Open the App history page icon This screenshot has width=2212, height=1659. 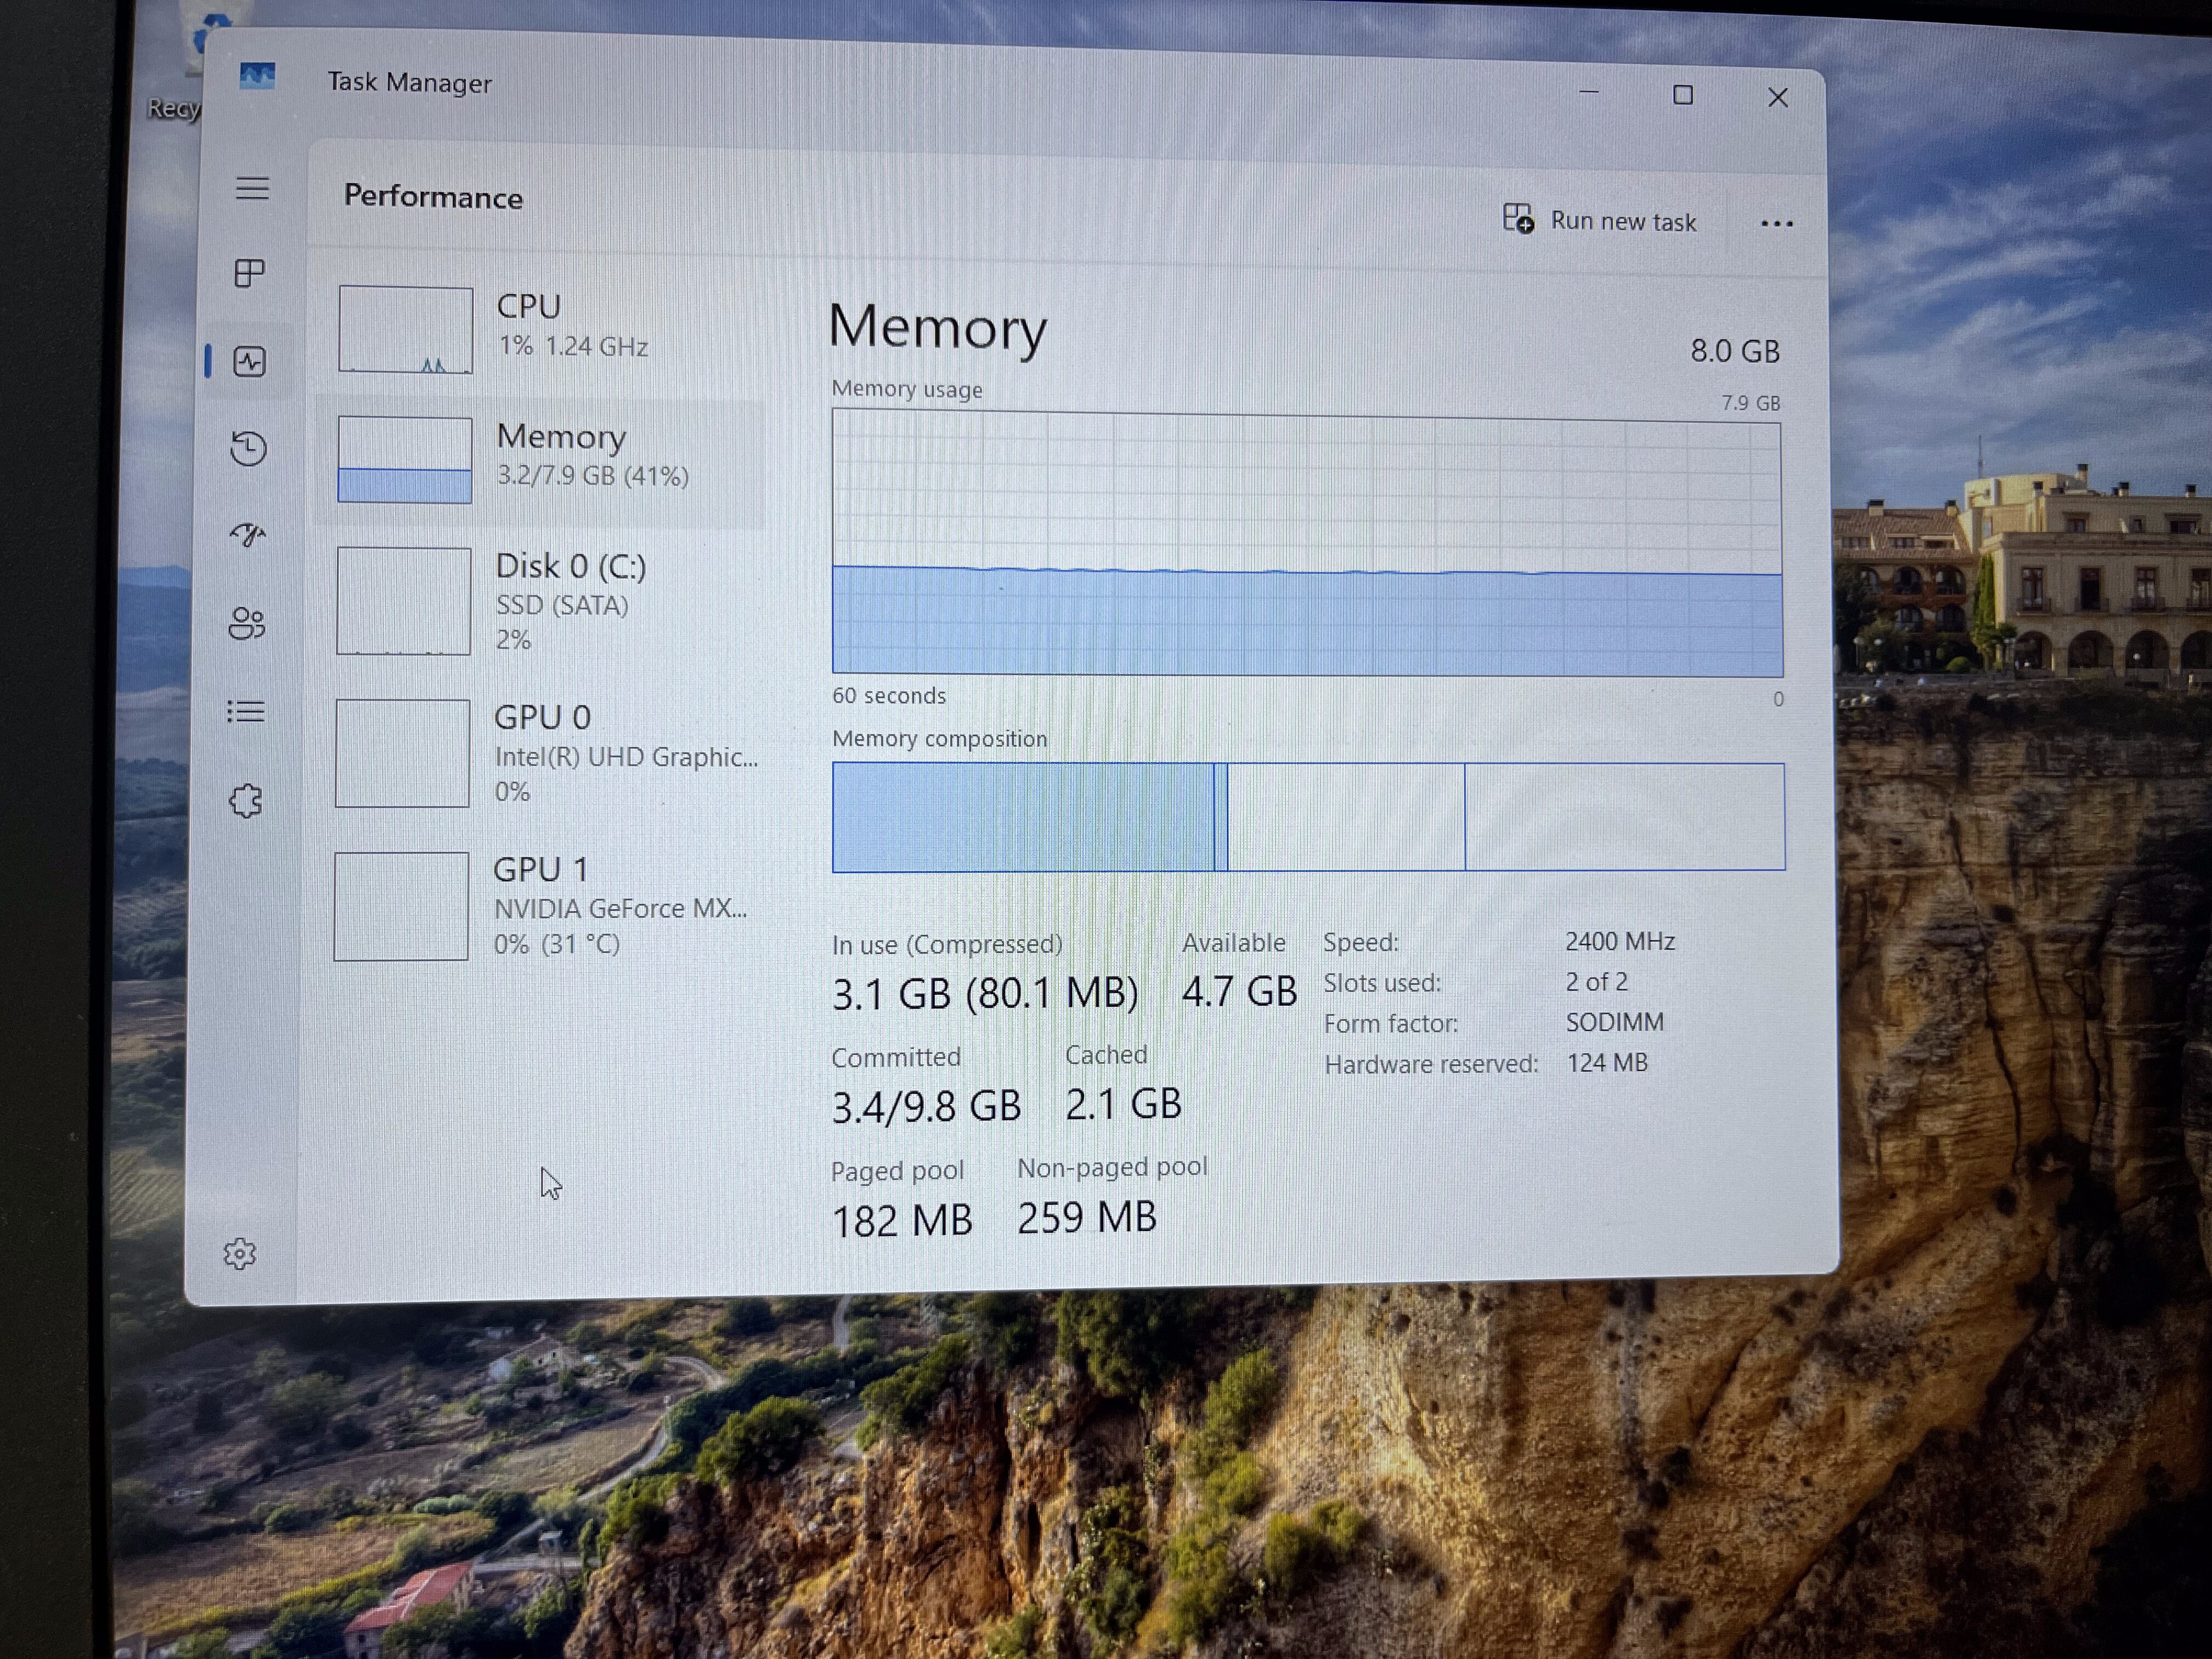tap(248, 448)
